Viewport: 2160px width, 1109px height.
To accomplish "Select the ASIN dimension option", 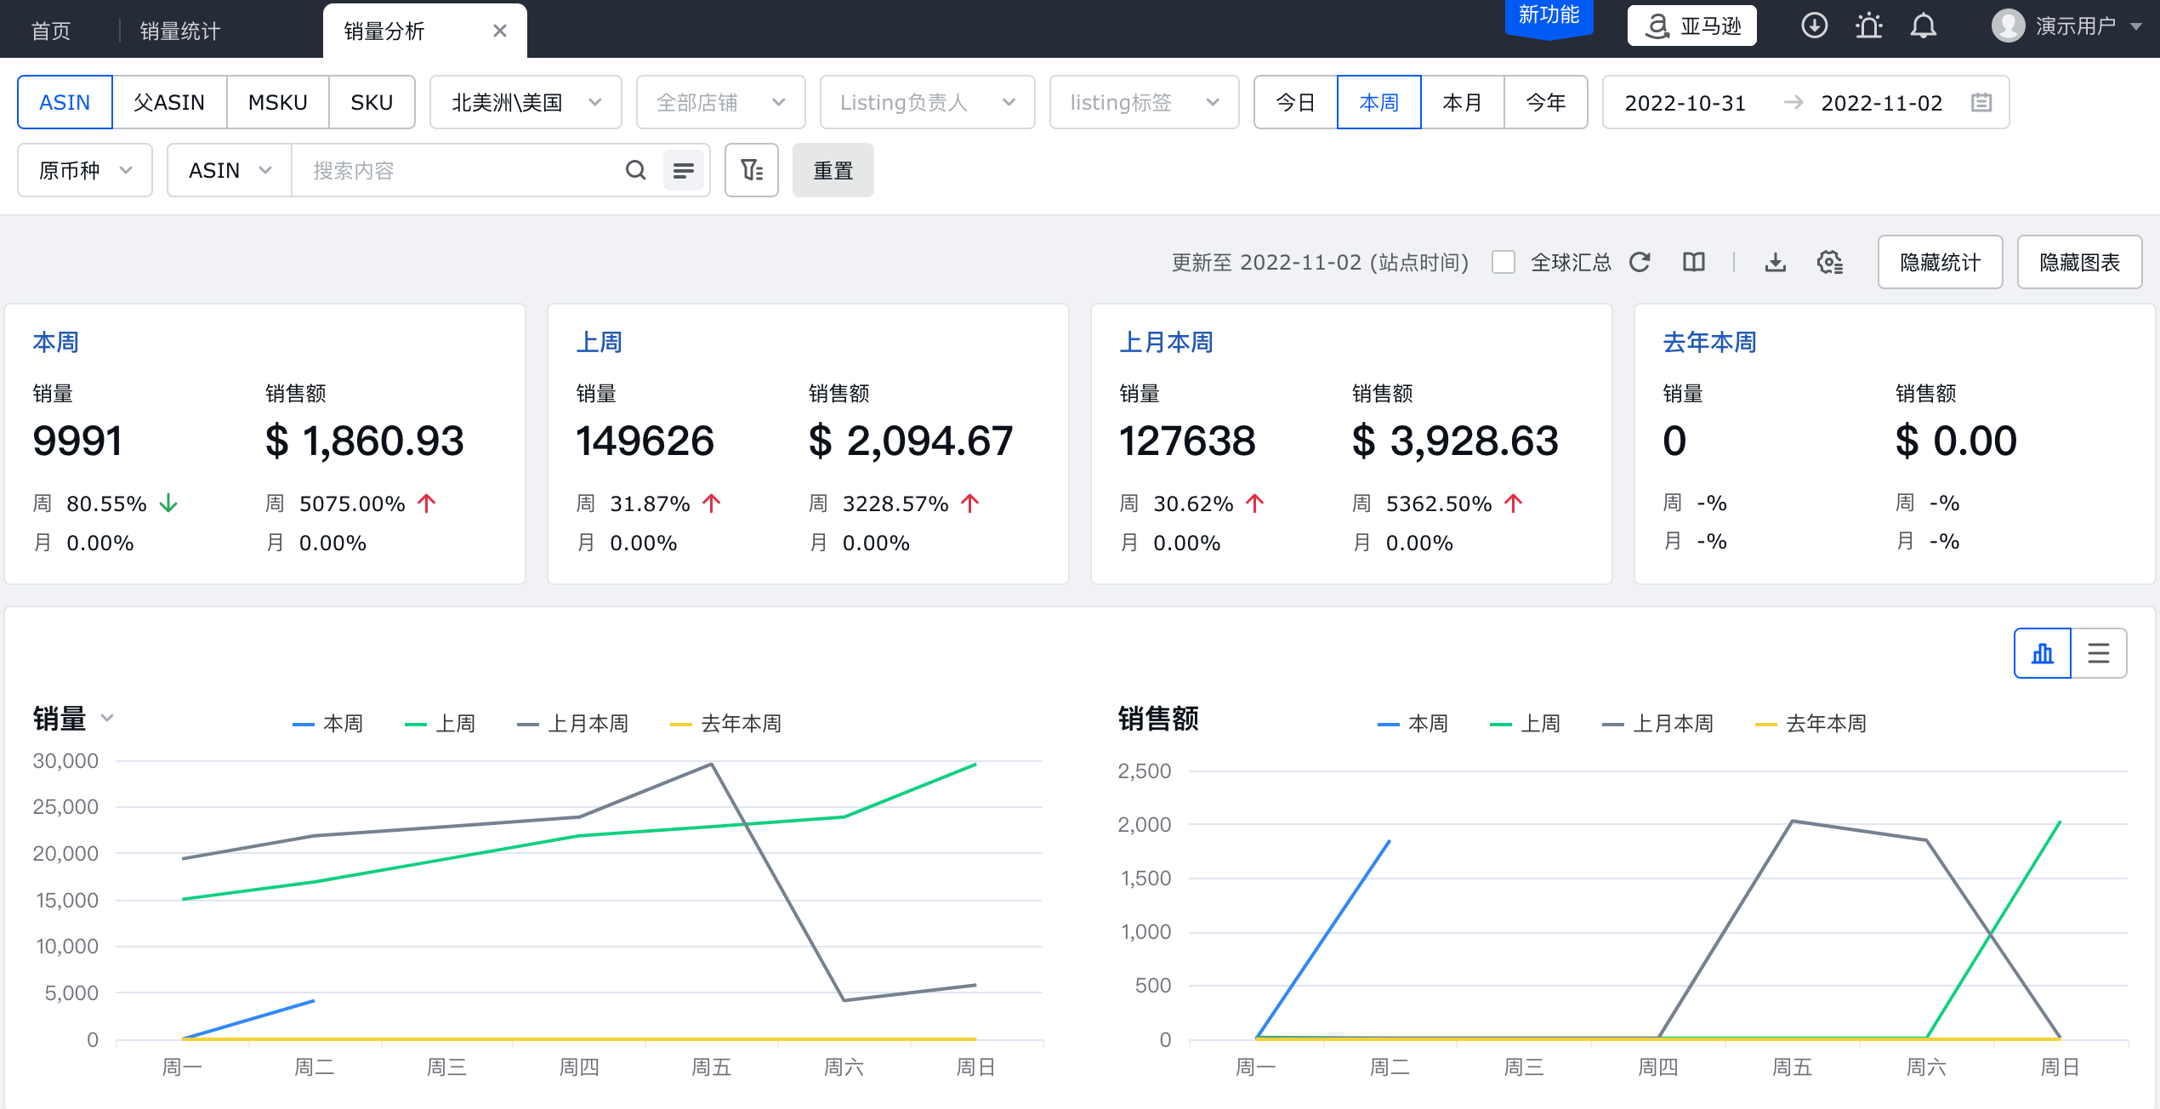I will tap(65, 102).
